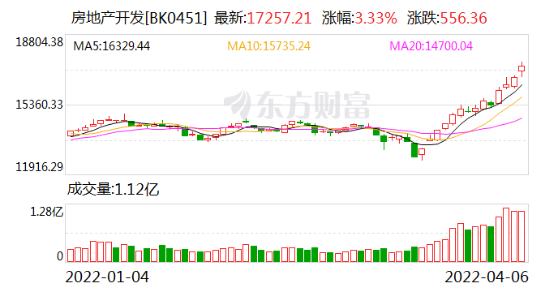Viewport: 558px width, 292px height.
Task: Click the 1.28亿 volume axis label
Action: (46, 212)
